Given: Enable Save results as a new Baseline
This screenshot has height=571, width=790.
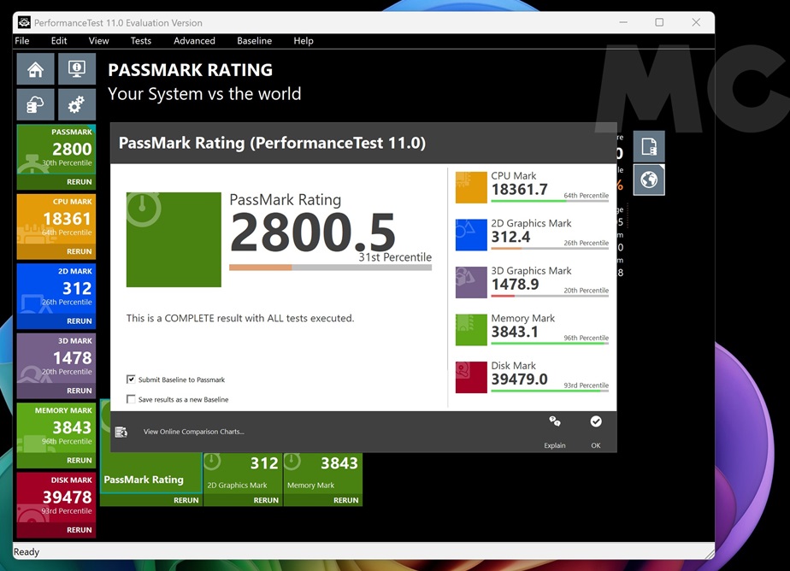Looking at the screenshot, I should click(131, 399).
